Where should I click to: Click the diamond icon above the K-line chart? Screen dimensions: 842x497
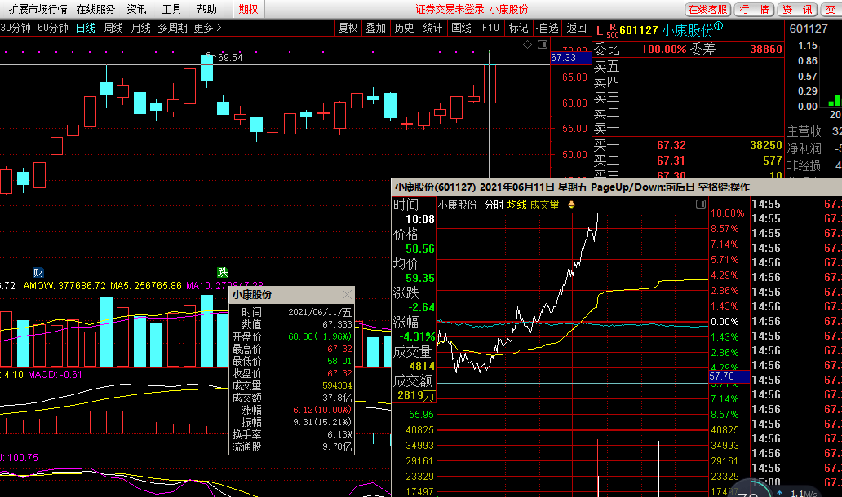pyautogui.click(x=527, y=45)
